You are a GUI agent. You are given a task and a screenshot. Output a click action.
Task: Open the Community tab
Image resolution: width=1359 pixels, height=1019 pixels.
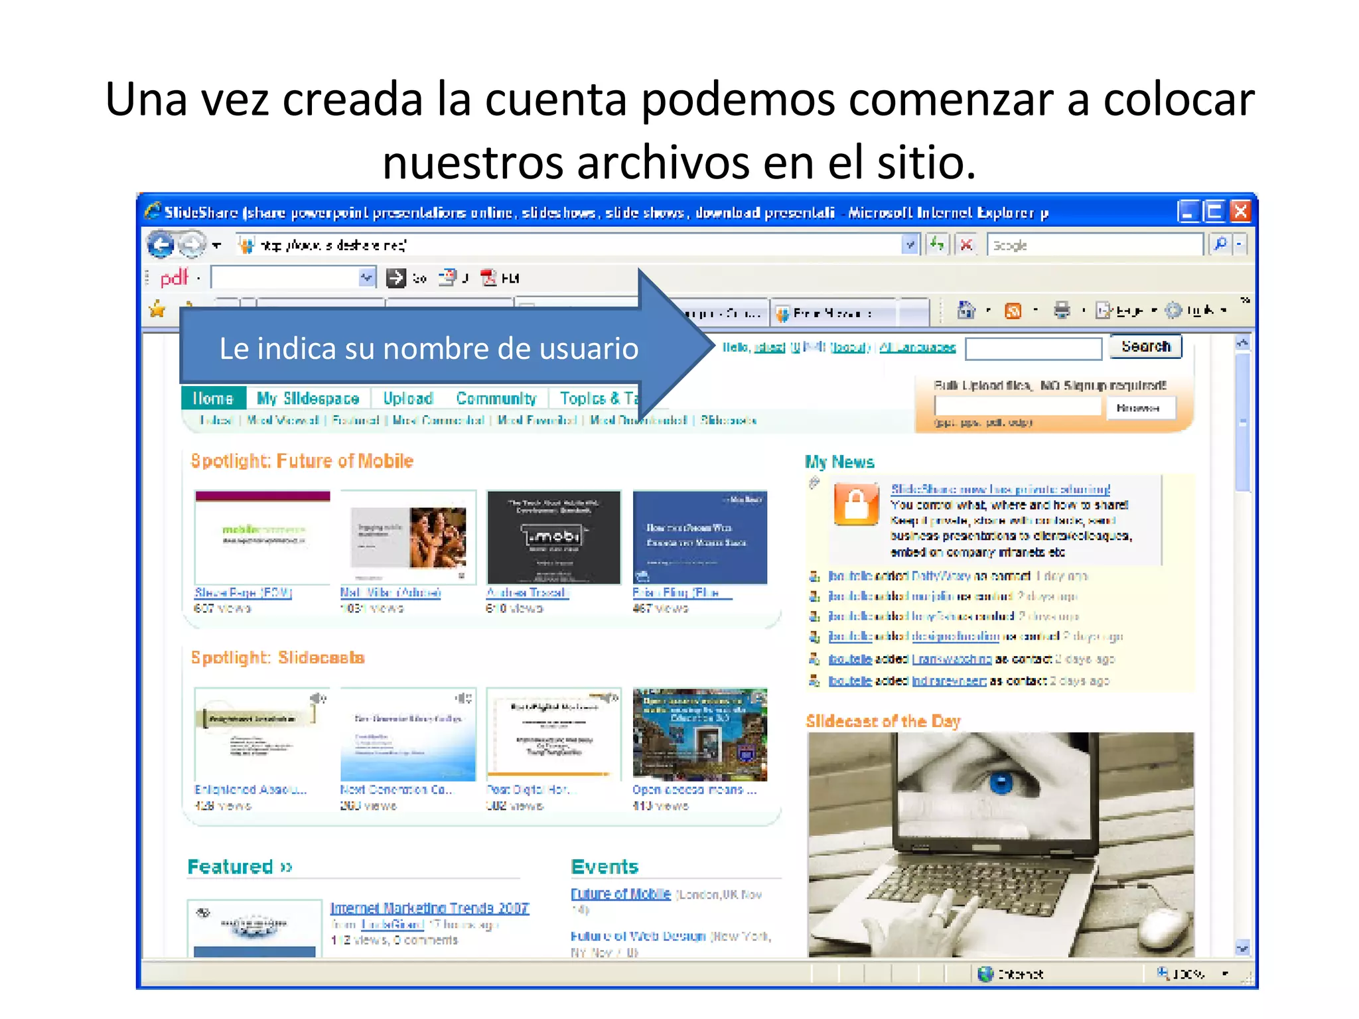(496, 398)
